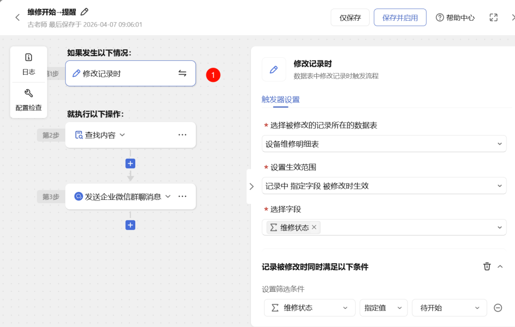
Task: Go back with the left arrow icon
Action: click(18, 18)
